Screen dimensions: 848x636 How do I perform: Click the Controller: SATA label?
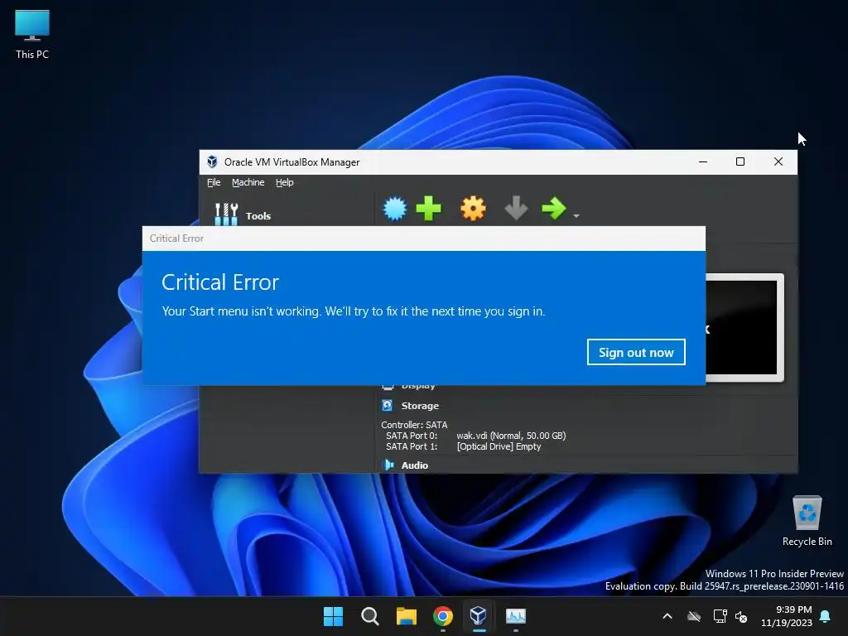click(x=414, y=425)
